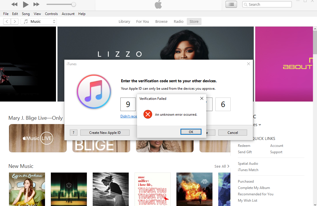The image size is (317, 206).
Task: Open the View menu
Action: point(37,14)
